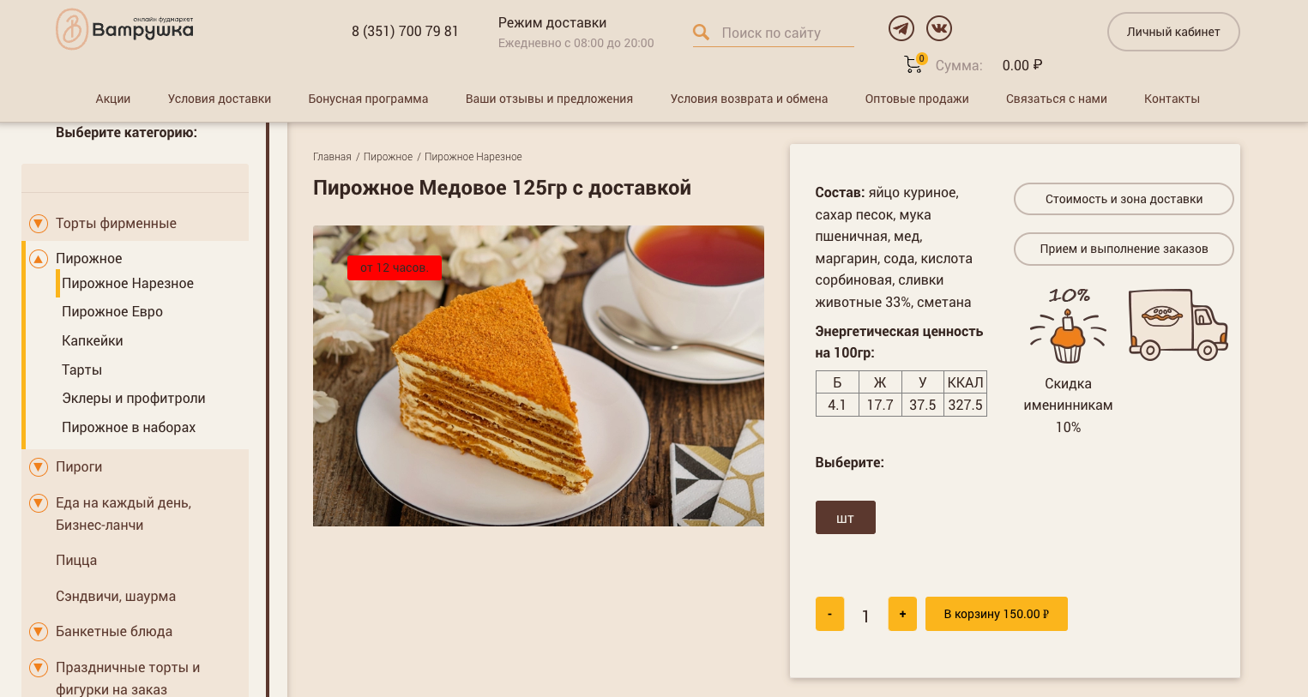Viewport: 1308px width, 697px height.
Task: Collapse the Пирожное category arrow
Action: [x=39, y=259]
